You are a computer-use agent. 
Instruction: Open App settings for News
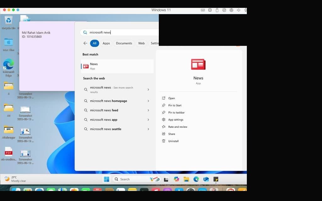[x=173, y=120]
